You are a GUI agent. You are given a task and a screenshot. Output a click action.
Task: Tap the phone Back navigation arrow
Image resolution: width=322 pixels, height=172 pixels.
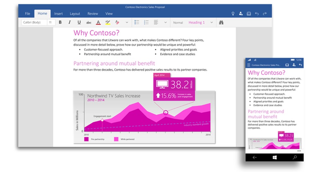coord(255,157)
